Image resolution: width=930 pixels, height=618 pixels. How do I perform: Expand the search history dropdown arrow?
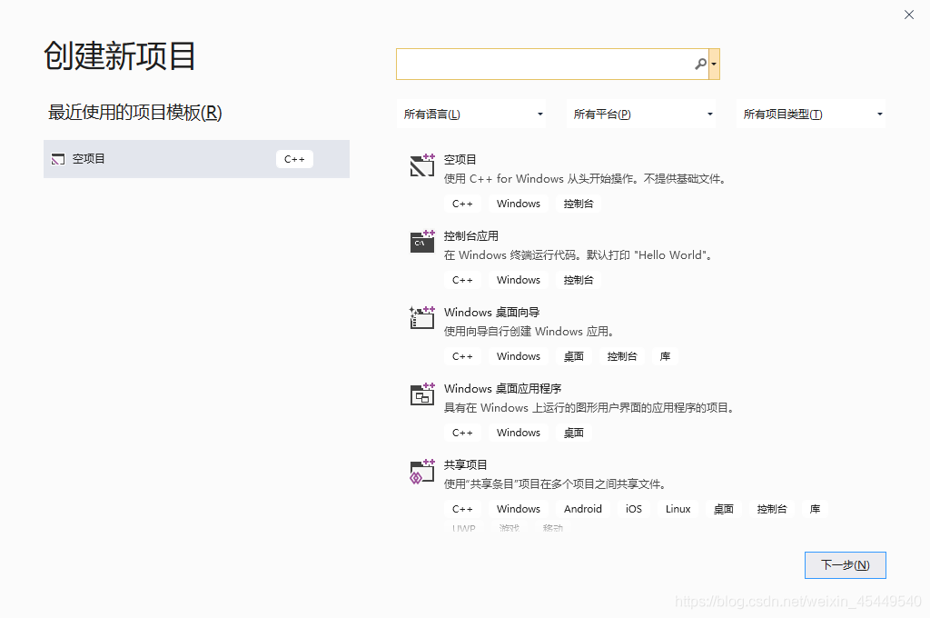tap(715, 64)
